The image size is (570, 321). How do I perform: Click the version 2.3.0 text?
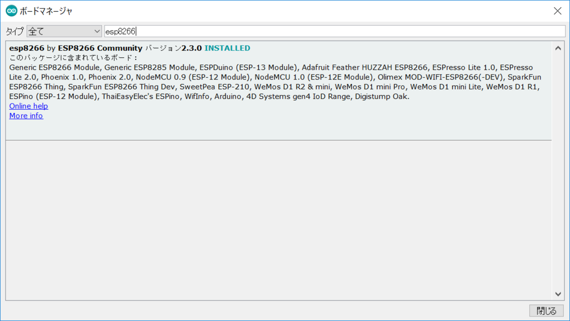pos(191,48)
